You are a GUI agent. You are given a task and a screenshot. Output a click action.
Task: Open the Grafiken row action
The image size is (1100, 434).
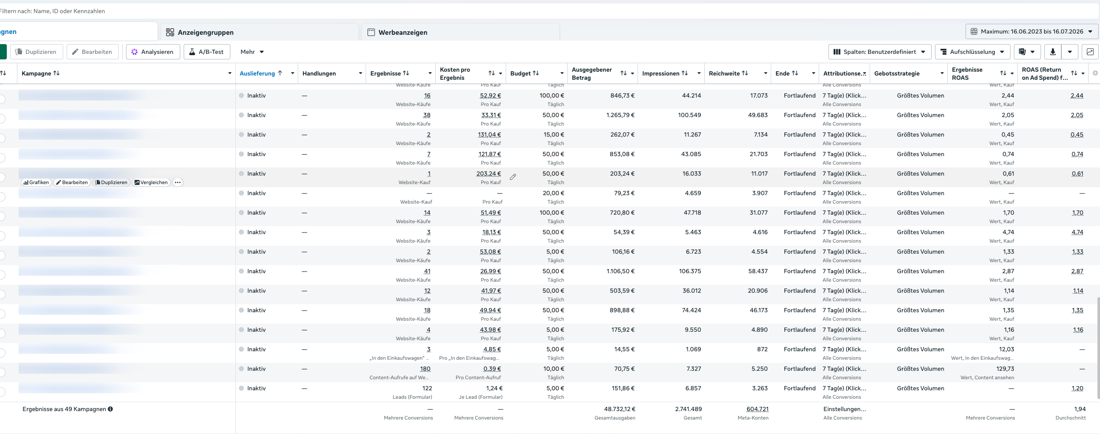coord(36,182)
